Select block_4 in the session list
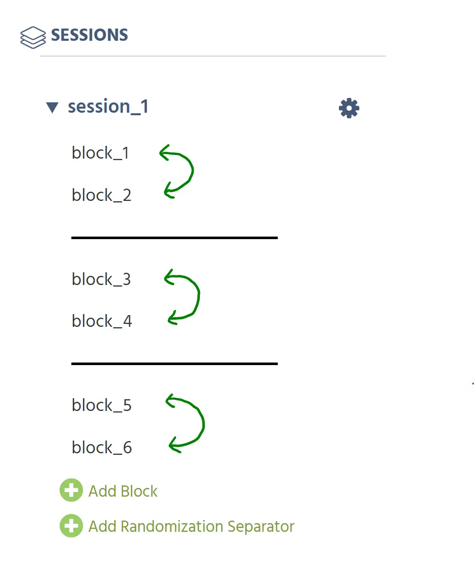This screenshot has height=567, width=474. pos(101,321)
